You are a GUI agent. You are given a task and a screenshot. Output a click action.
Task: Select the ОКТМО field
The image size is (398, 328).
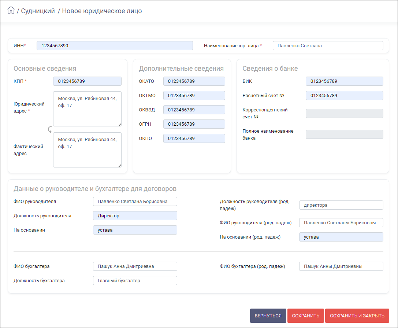[194, 96]
